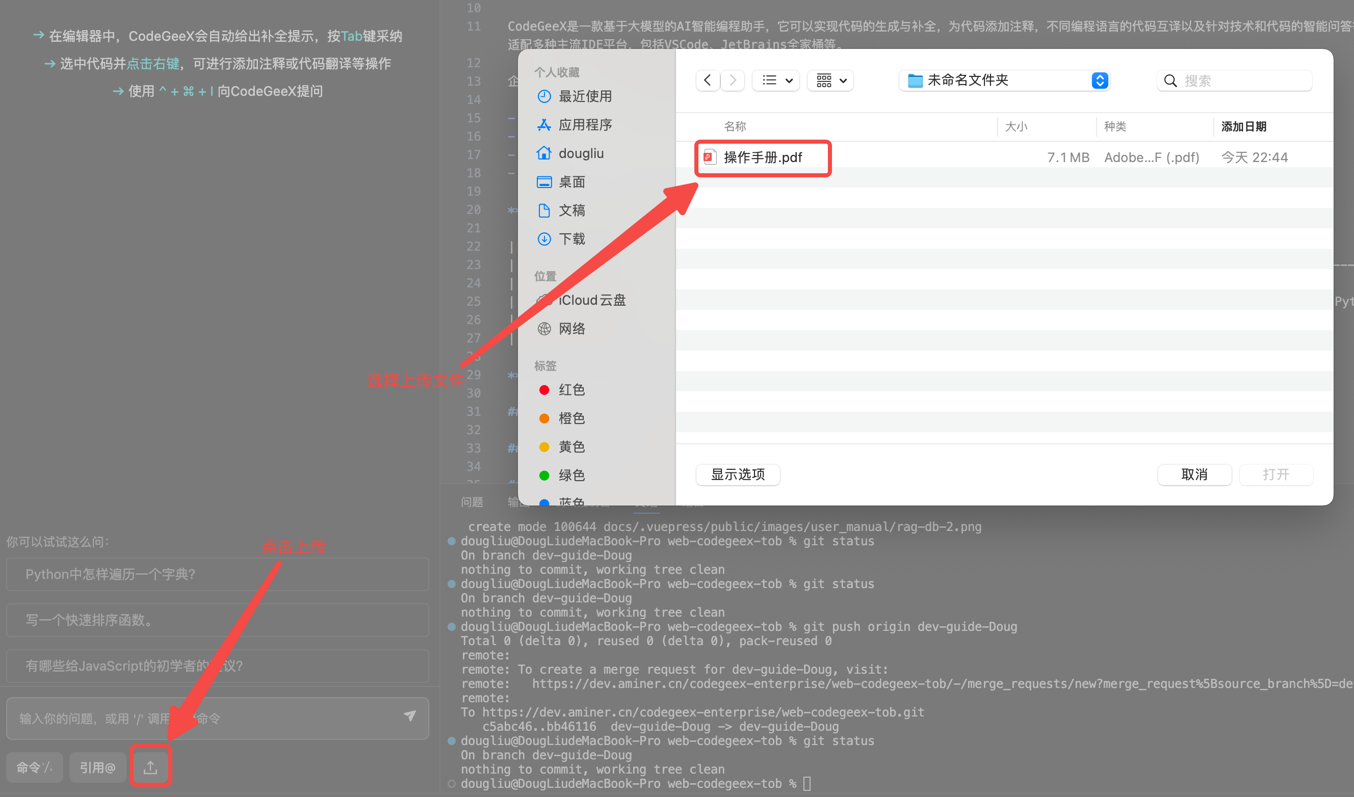Click the 点击右键 link text
Viewport: 1354px width, 797px height.
pos(153,63)
